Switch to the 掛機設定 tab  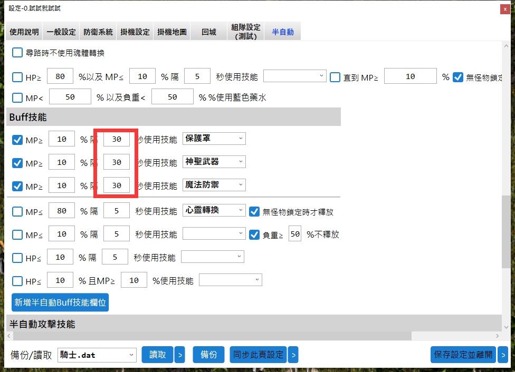[135, 32]
